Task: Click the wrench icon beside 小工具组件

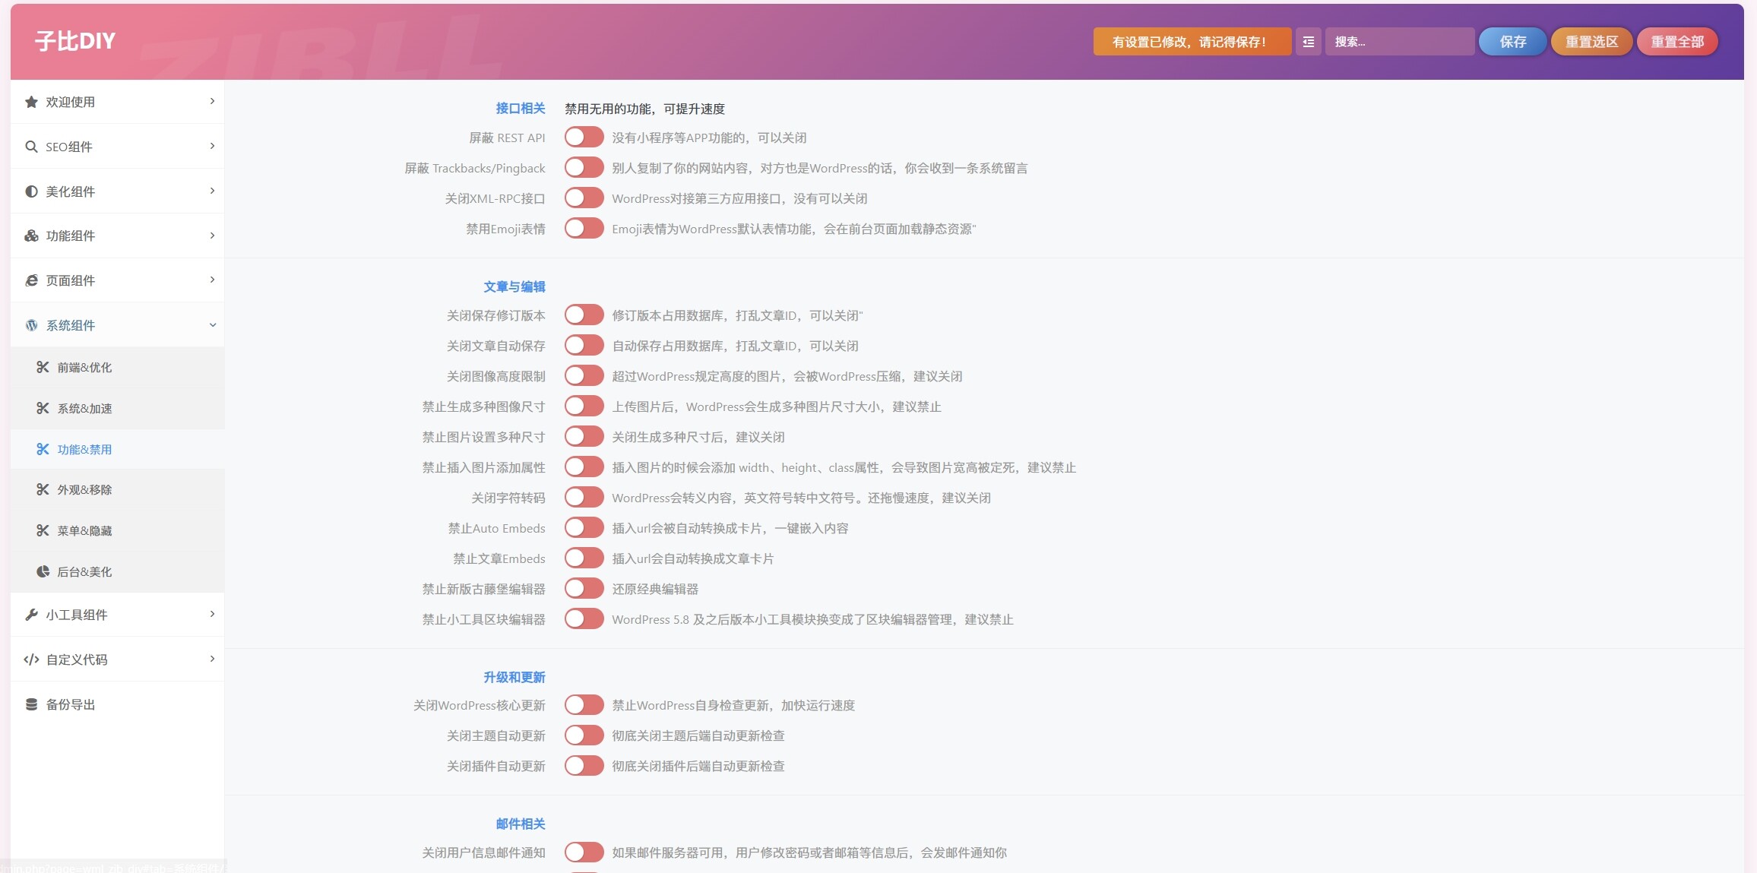Action: 31,615
